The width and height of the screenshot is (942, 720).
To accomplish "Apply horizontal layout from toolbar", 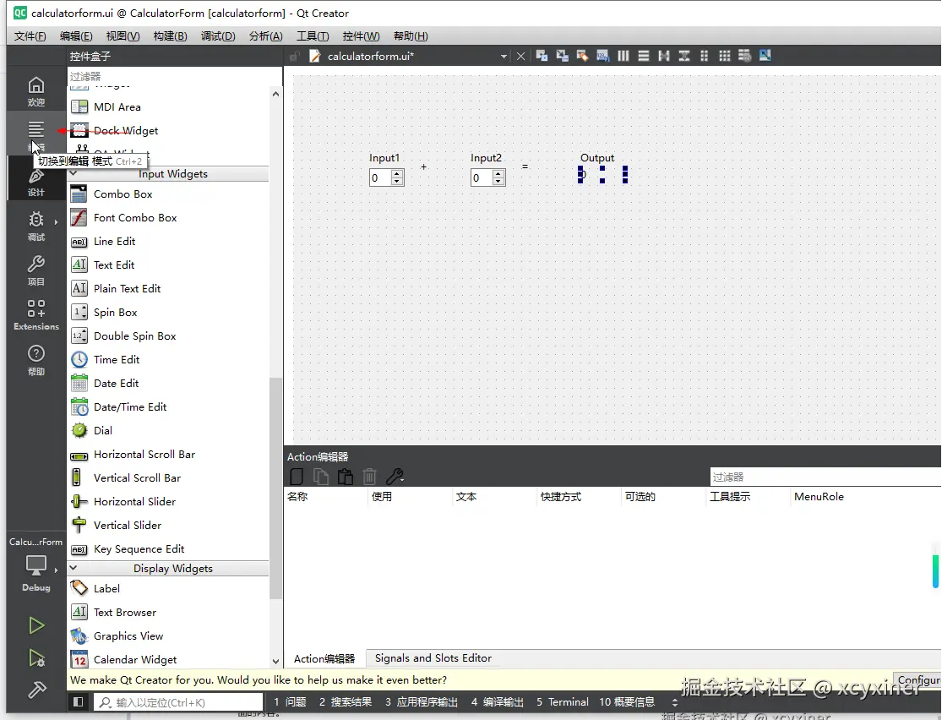I will [x=623, y=56].
